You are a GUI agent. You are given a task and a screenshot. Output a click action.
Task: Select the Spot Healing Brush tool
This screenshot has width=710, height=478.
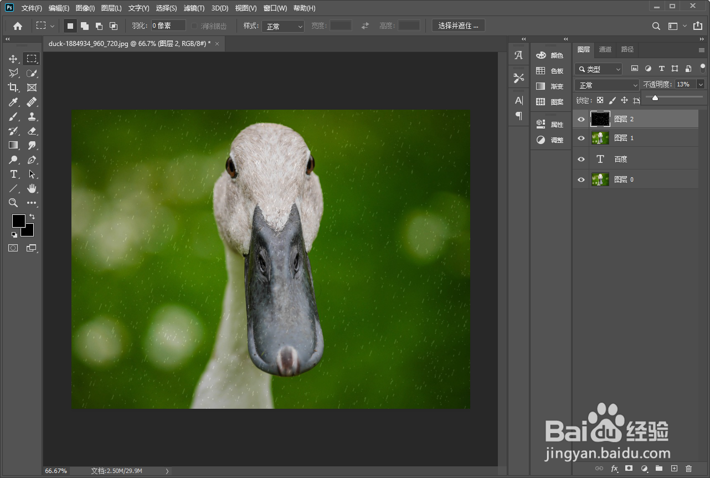[x=32, y=102]
